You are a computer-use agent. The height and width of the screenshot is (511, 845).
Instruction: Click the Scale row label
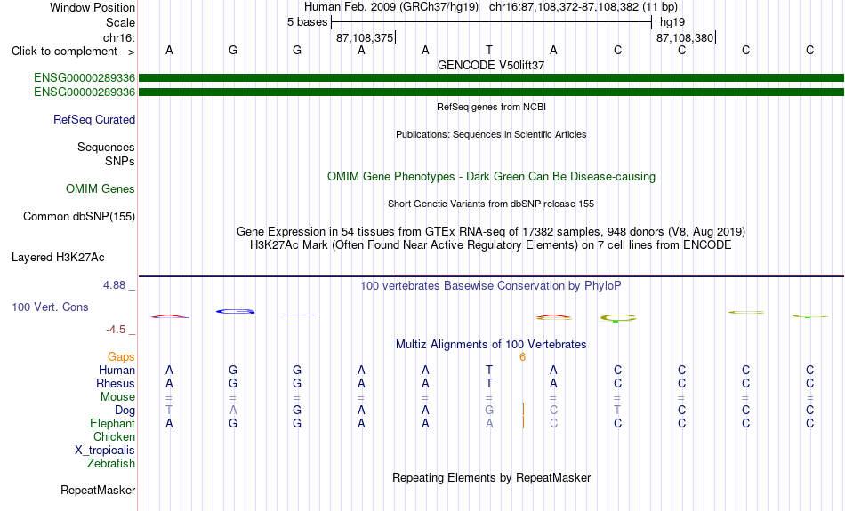tap(120, 22)
